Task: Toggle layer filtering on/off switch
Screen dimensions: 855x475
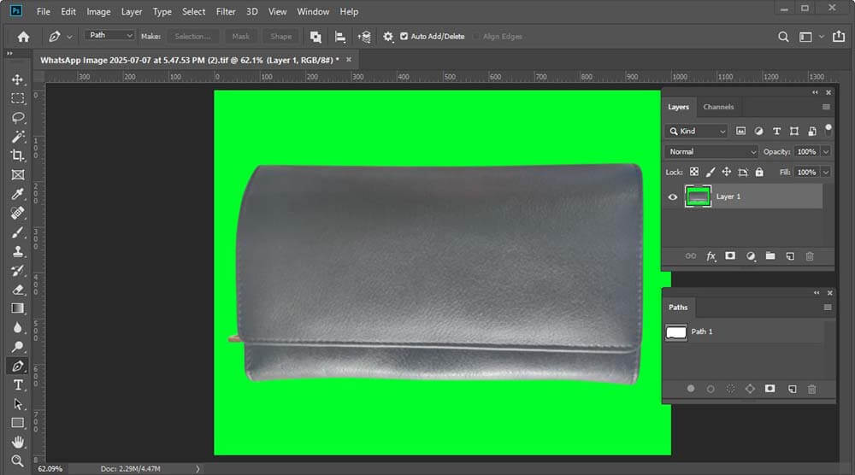Action: tap(828, 130)
